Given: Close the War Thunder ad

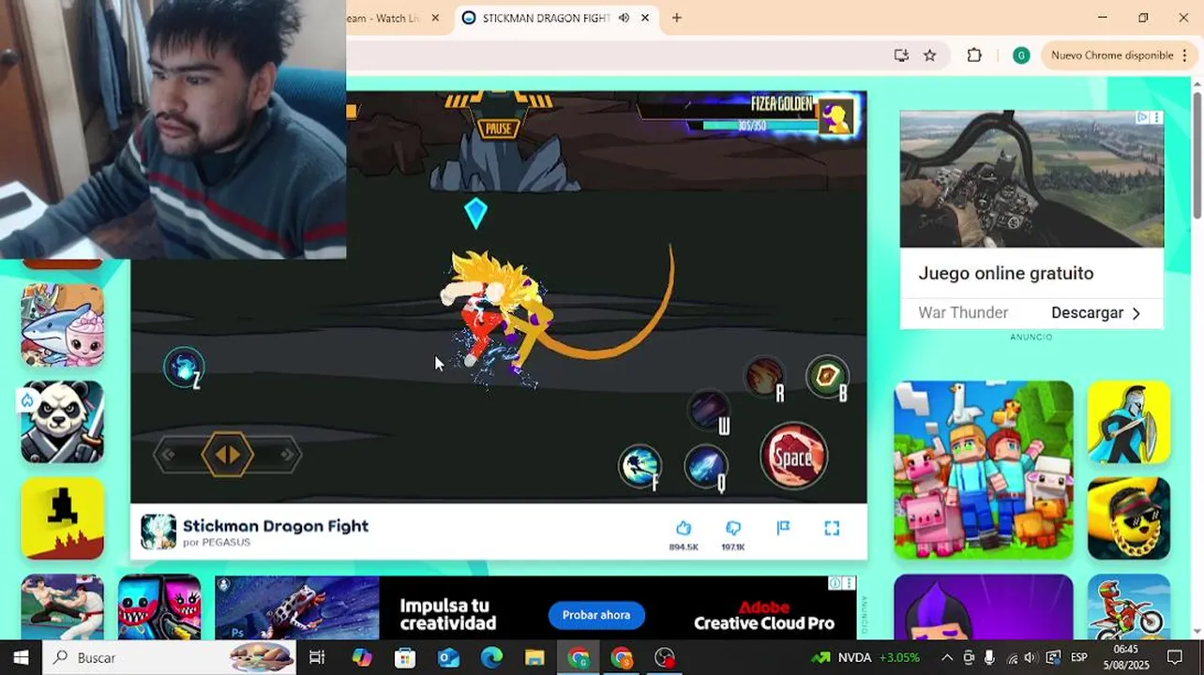Looking at the screenshot, I should coord(1156,117).
